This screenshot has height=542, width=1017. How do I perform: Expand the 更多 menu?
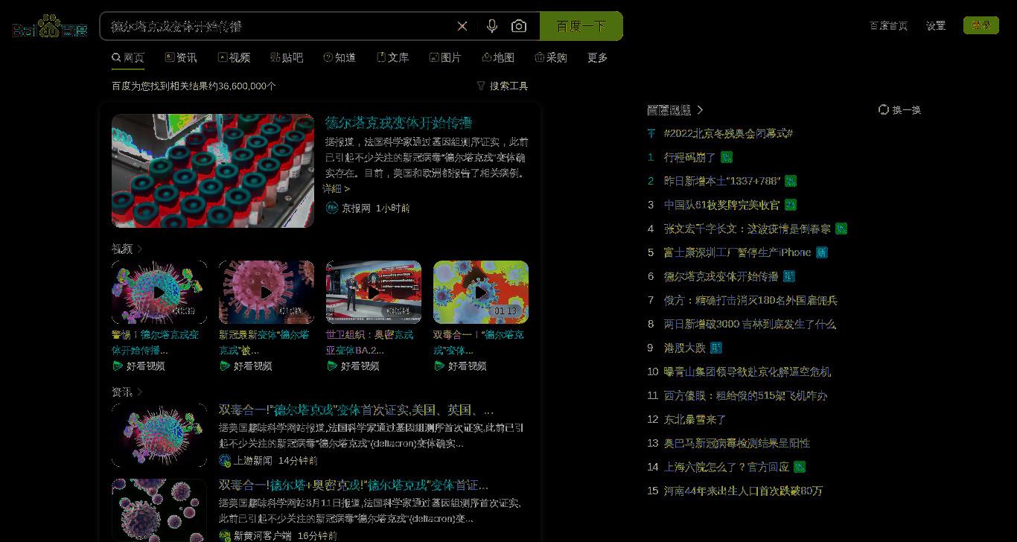click(x=597, y=57)
